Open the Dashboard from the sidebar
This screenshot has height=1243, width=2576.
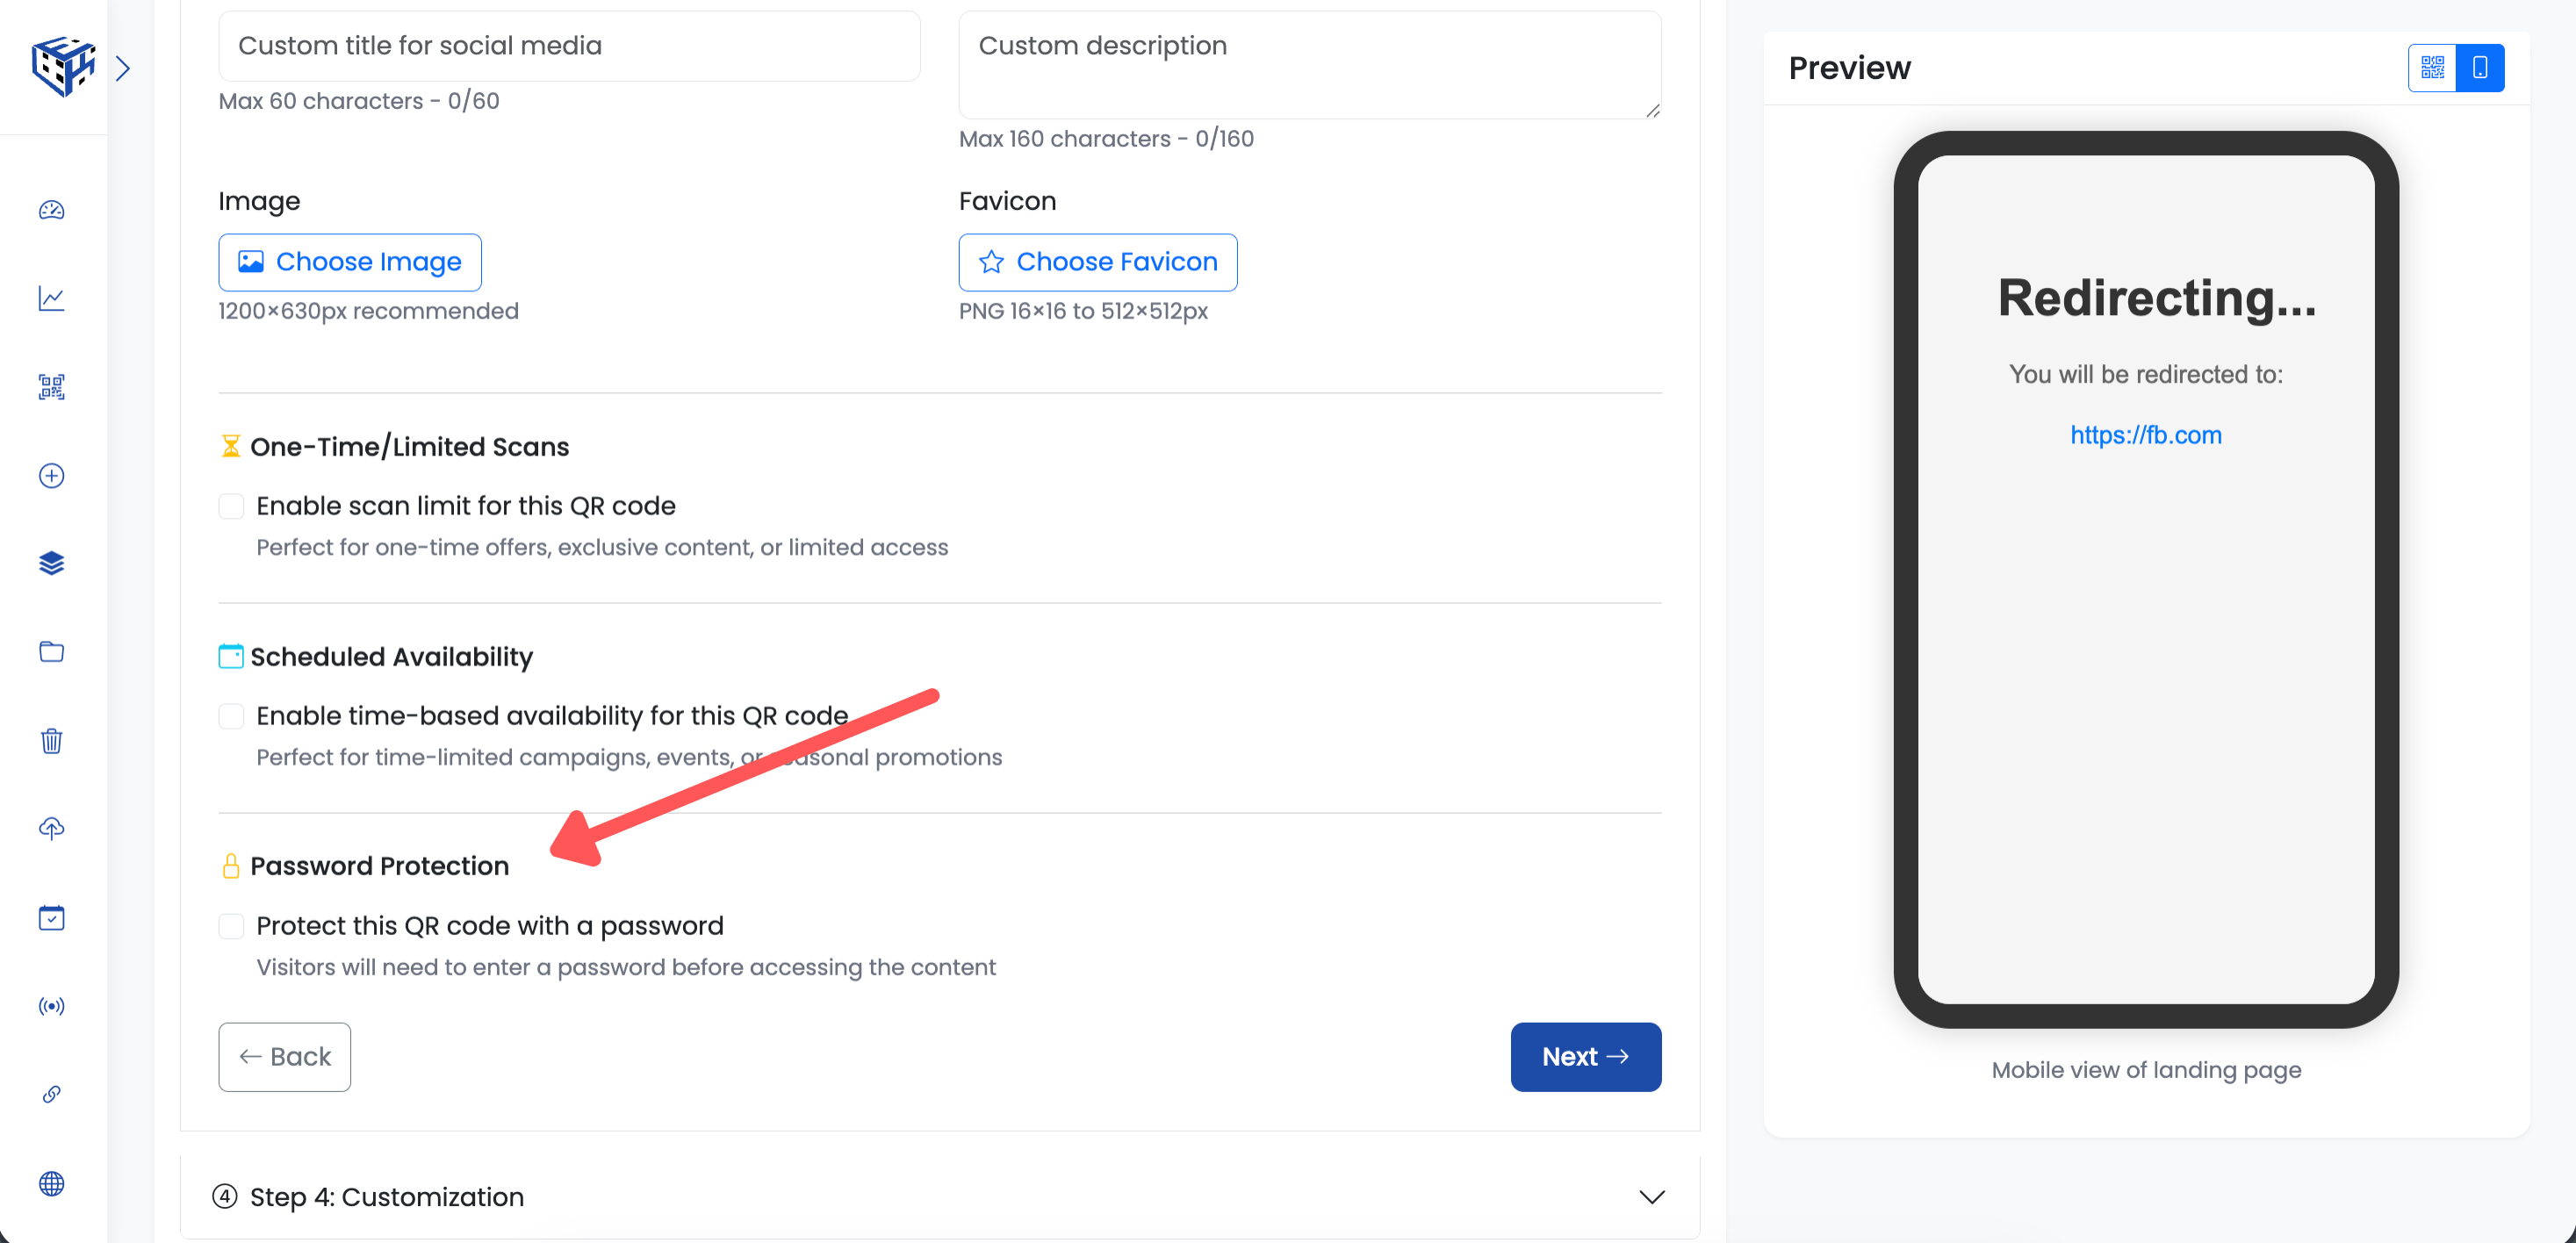51,210
